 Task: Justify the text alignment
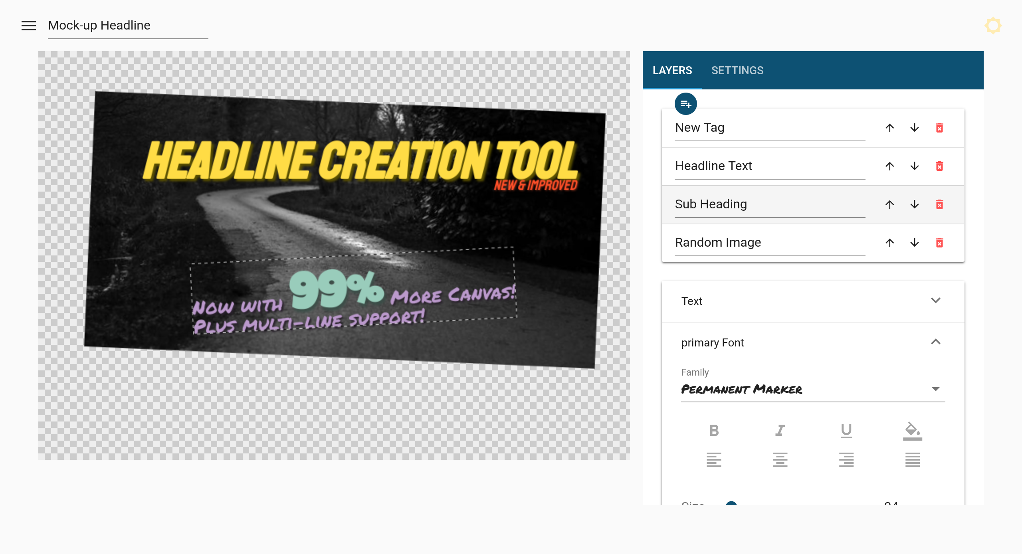(x=912, y=460)
